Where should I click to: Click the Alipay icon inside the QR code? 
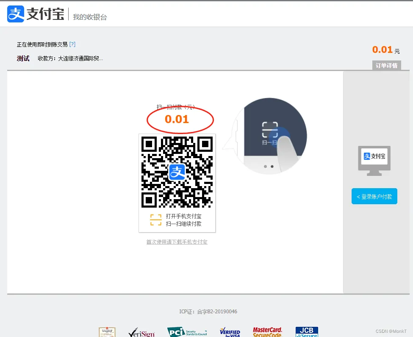[x=177, y=172]
